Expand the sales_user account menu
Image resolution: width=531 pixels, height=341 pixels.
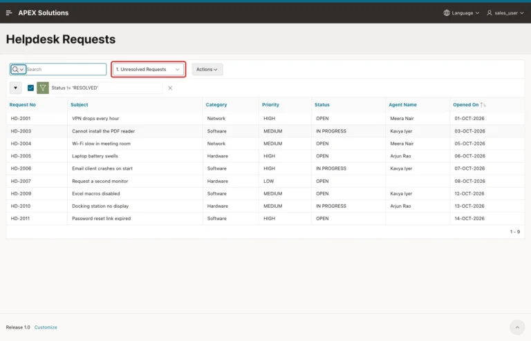[x=505, y=13]
